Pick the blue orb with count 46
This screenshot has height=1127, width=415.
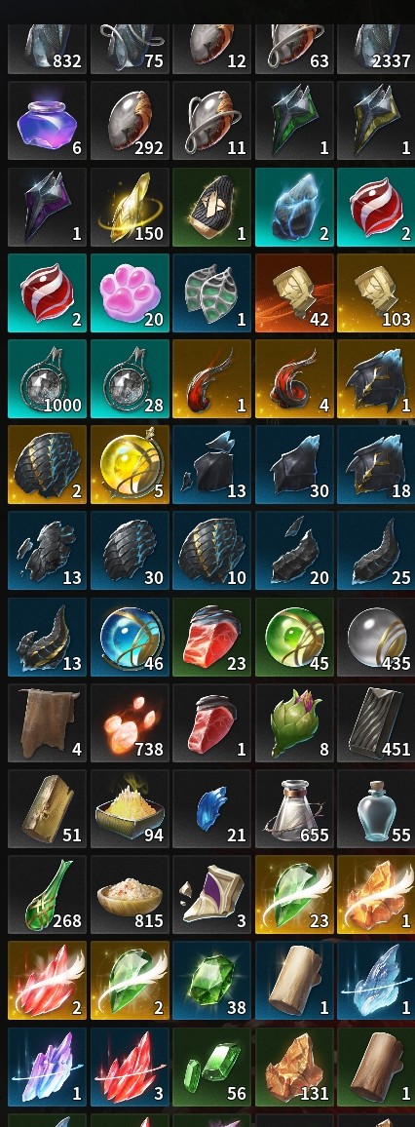coord(130,637)
